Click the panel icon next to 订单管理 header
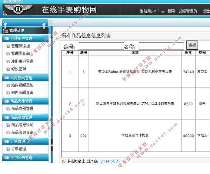This screenshot has width=210, height=174. 7,141
